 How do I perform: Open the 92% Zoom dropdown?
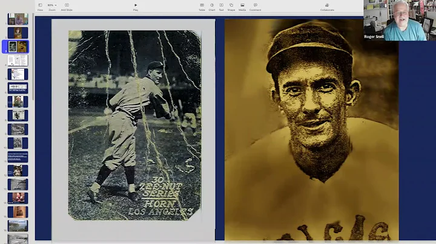click(52, 7)
